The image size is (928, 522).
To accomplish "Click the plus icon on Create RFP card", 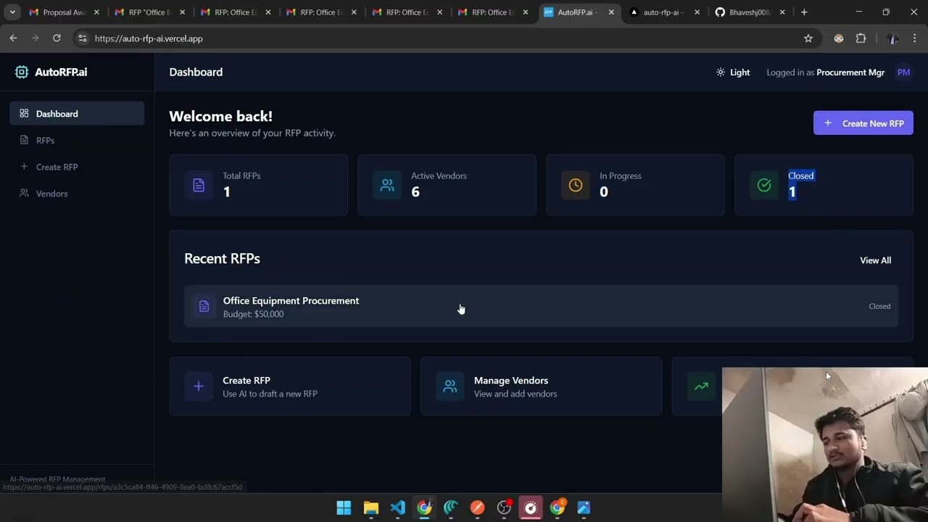I will 199,386.
